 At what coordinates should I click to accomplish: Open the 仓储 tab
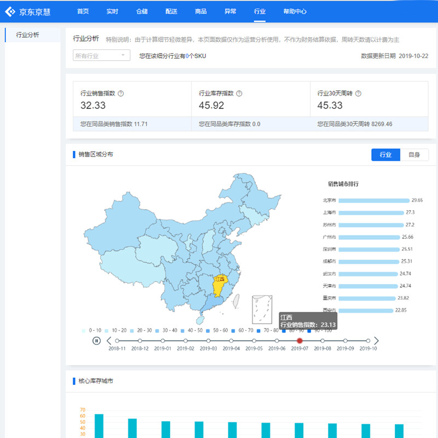[x=142, y=11]
